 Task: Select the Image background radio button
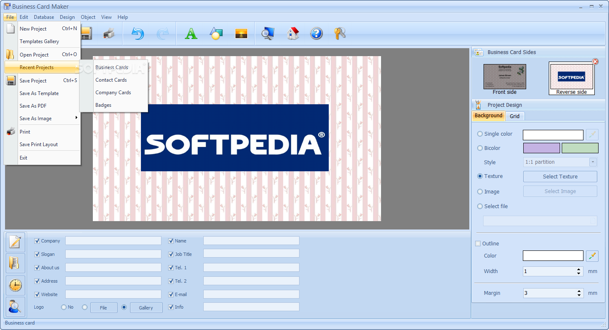point(480,191)
